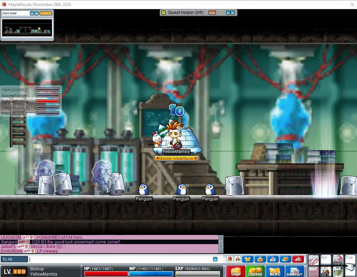357x277 pixels.
Task: Open the Cash Shop button
Action: [236, 271]
